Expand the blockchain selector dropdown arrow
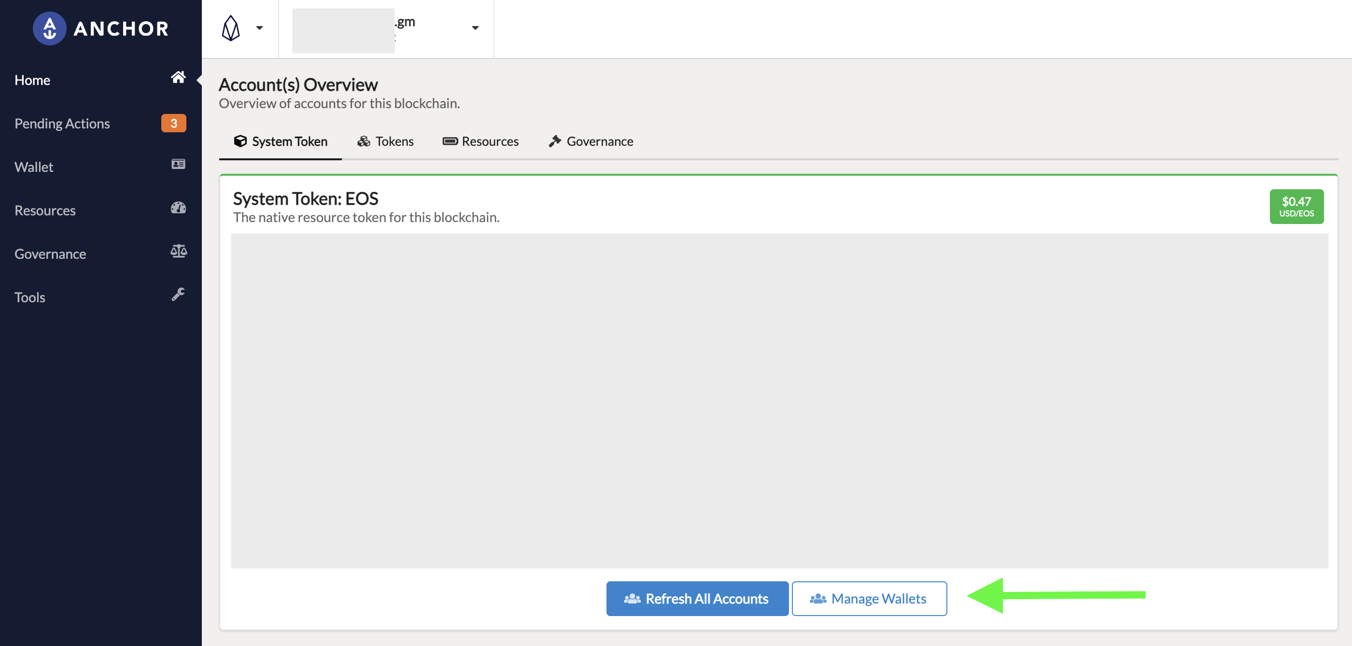The height and width of the screenshot is (646, 1352). (259, 28)
